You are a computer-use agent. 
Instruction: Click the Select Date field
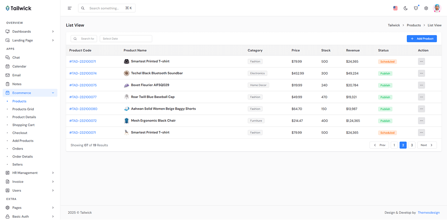(x=126, y=39)
